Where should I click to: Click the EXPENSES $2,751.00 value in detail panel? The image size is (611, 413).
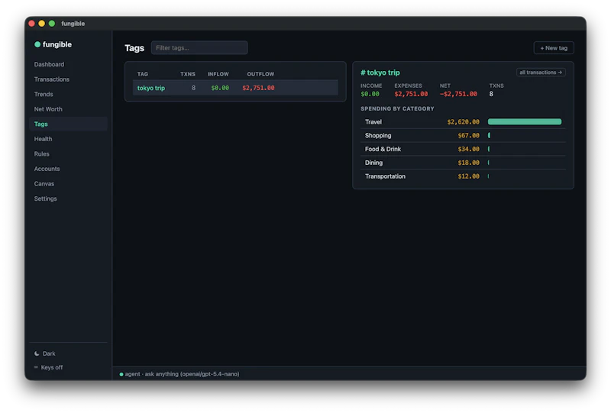411,94
